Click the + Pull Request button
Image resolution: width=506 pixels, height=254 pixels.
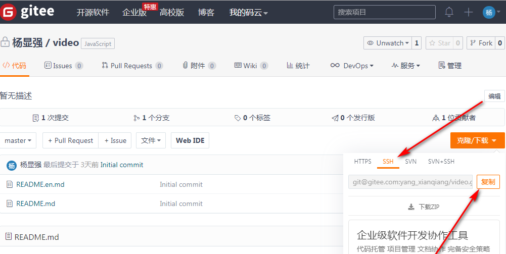tap(70, 140)
